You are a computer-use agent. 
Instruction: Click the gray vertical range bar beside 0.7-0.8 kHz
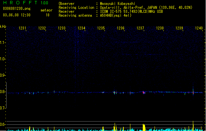click(6, 95)
